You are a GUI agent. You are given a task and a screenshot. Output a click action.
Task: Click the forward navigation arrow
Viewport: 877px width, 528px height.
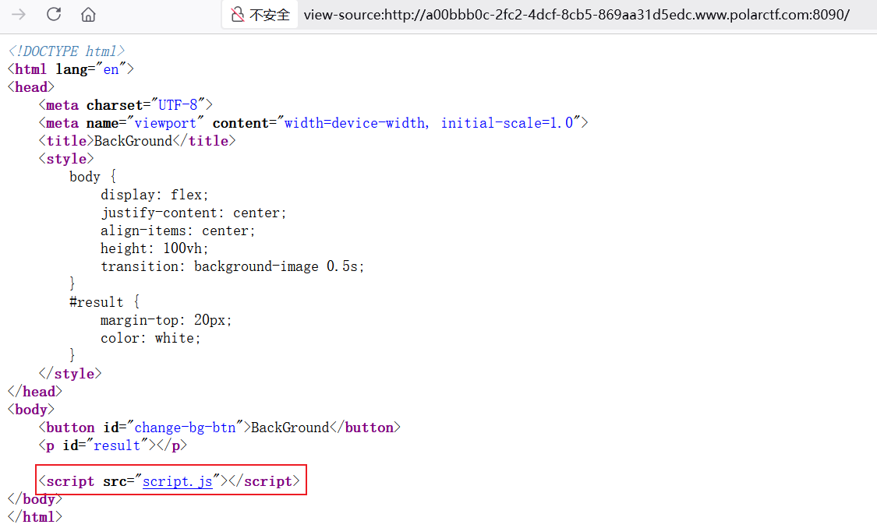[19, 14]
